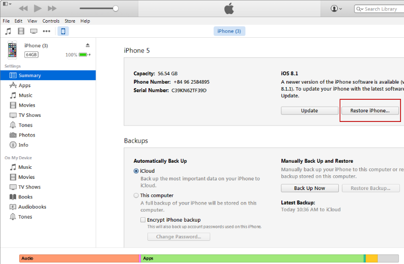Select TV Shows under Settings in the sidebar

point(48,115)
